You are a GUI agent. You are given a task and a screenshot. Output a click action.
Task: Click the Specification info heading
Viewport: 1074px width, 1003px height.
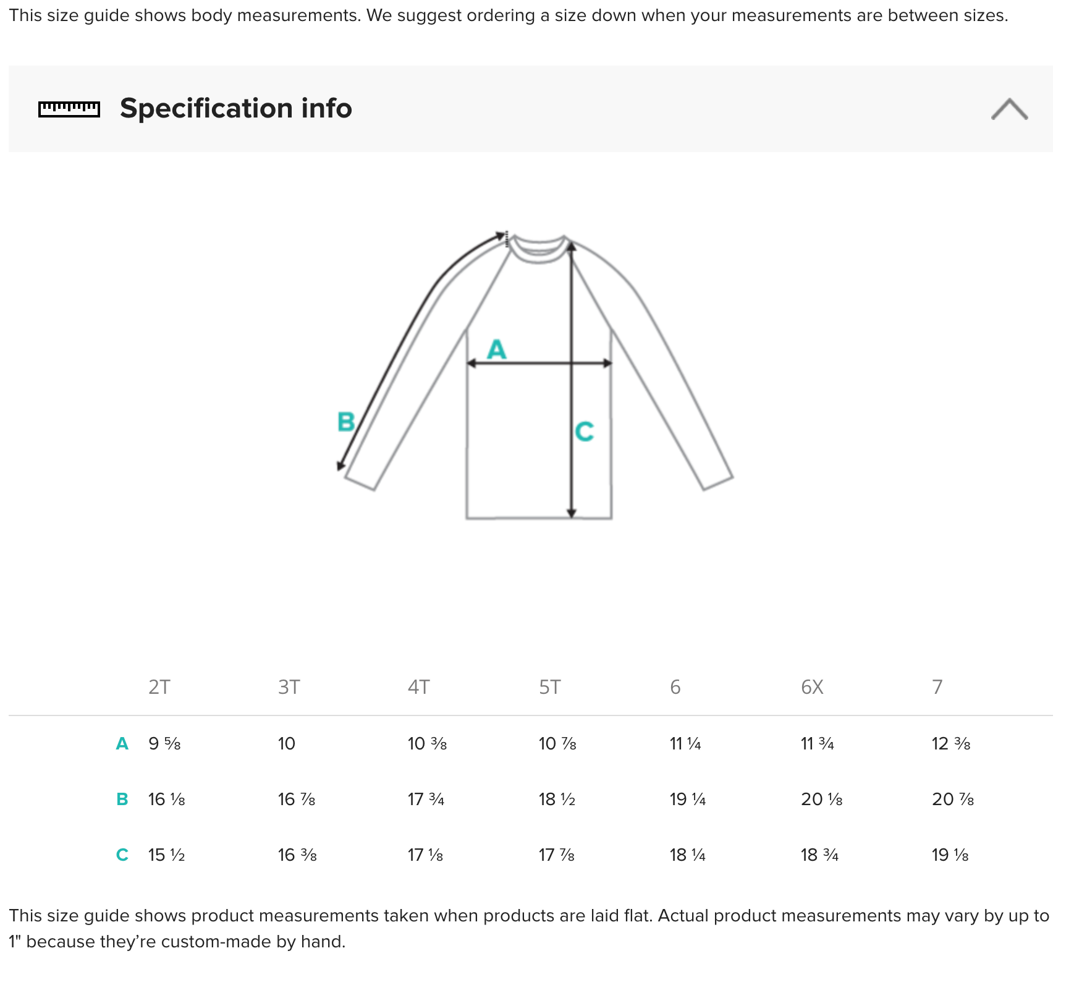pos(235,108)
